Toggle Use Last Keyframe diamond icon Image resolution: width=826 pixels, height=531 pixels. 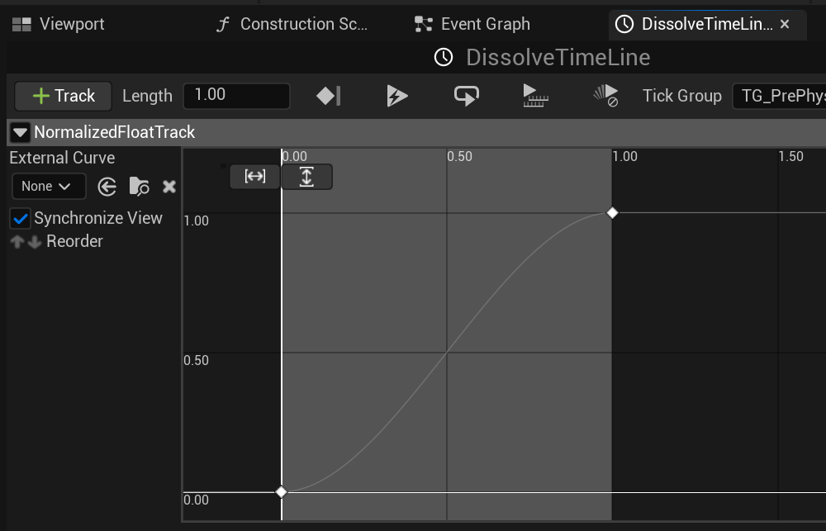click(x=328, y=96)
